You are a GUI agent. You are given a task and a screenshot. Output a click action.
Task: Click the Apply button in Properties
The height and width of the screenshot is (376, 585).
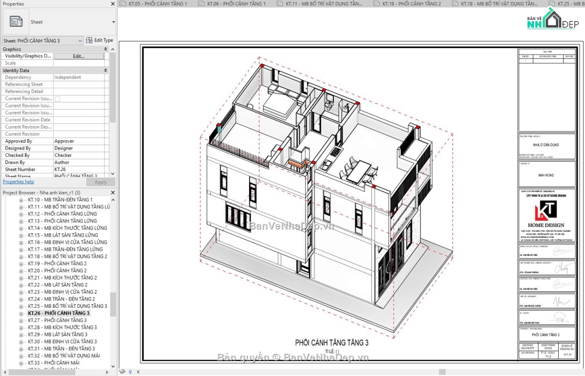coord(101,182)
